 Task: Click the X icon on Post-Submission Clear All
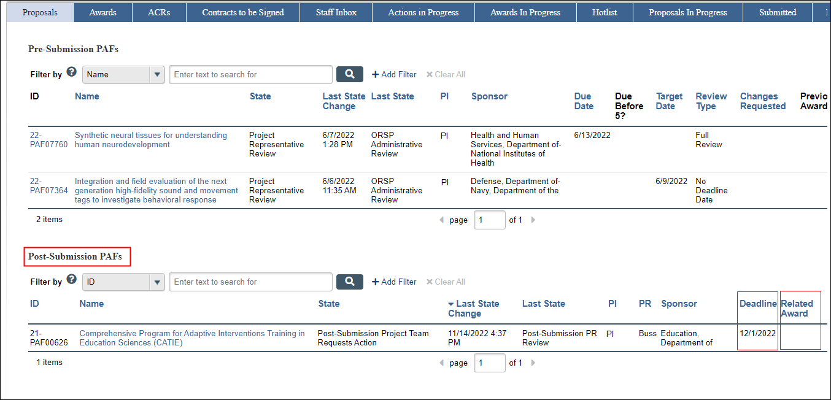click(x=431, y=282)
